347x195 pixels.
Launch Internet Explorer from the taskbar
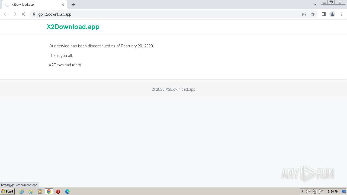pyautogui.click(x=22, y=191)
